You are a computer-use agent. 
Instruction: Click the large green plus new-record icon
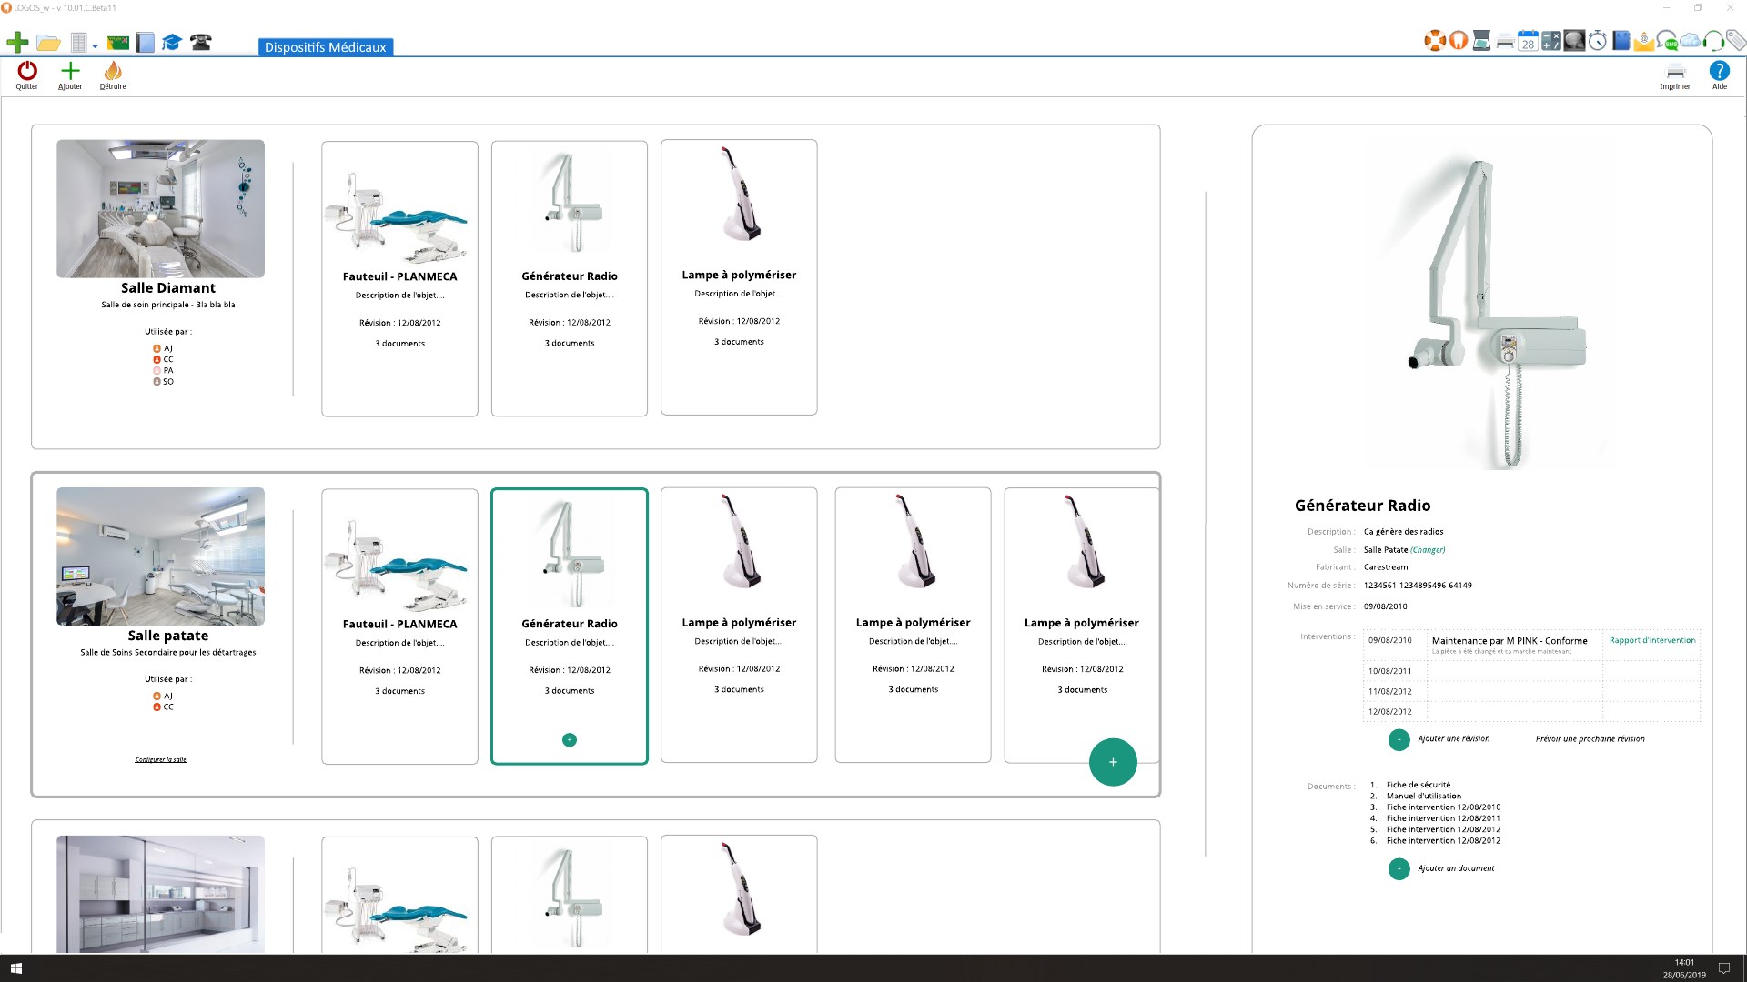coord(17,42)
